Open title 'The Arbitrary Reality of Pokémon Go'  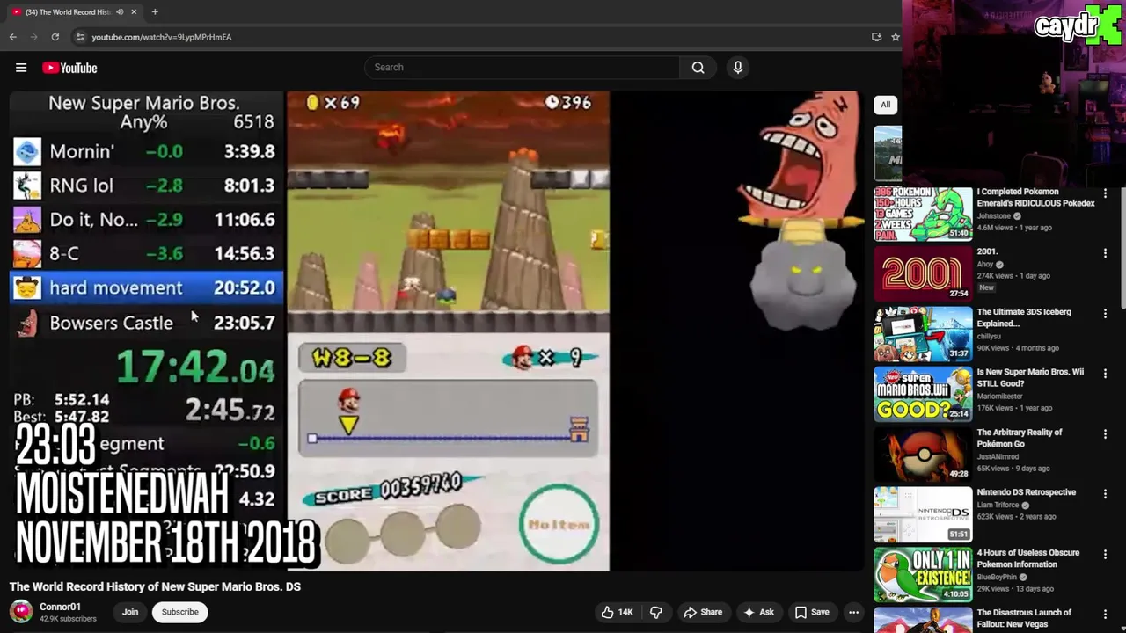1020,438
